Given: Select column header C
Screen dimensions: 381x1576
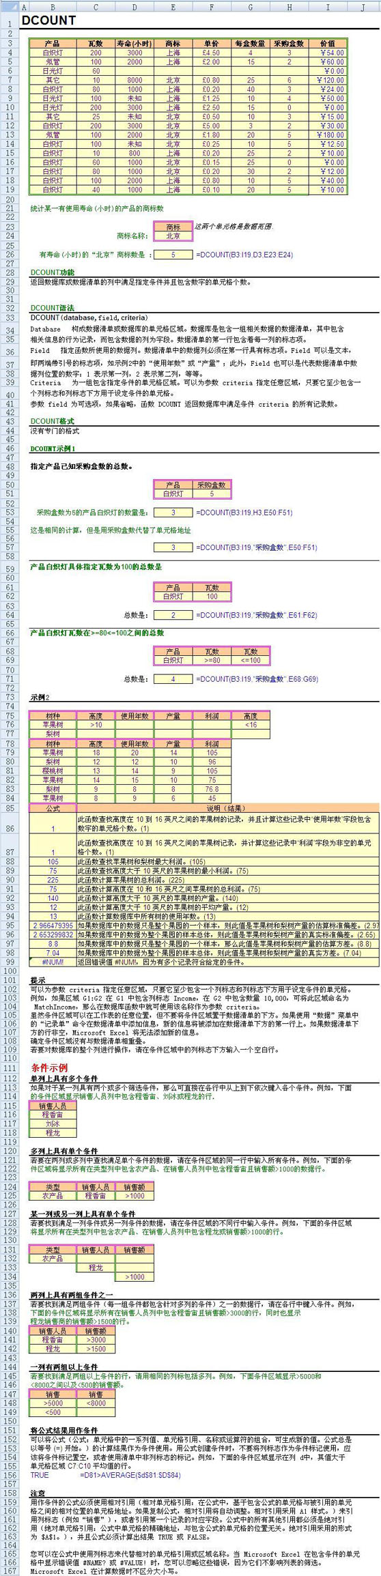Looking at the screenshot, I should [x=96, y=7].
